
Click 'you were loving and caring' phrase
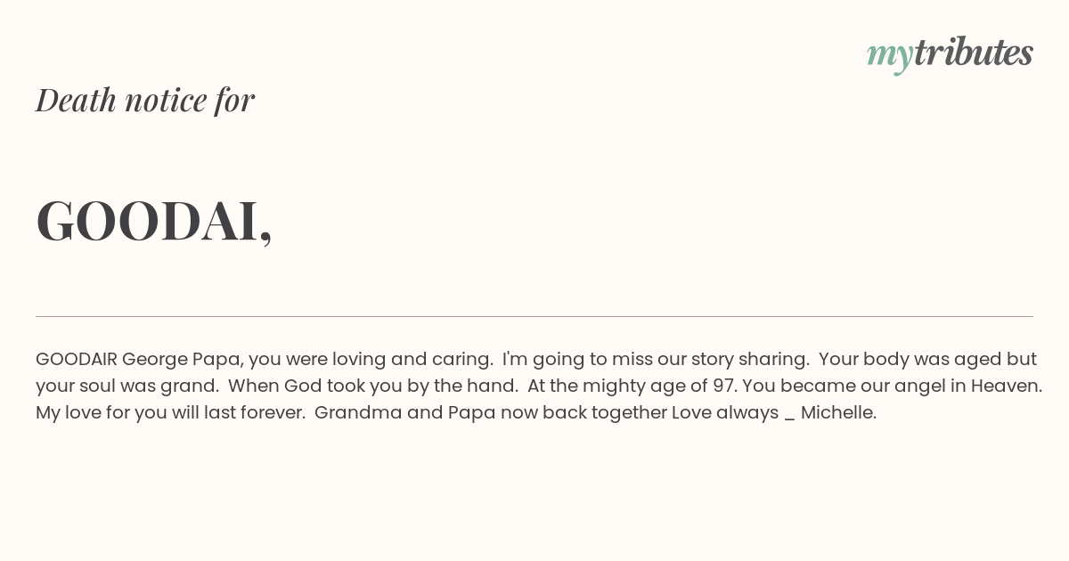point(371,360)
